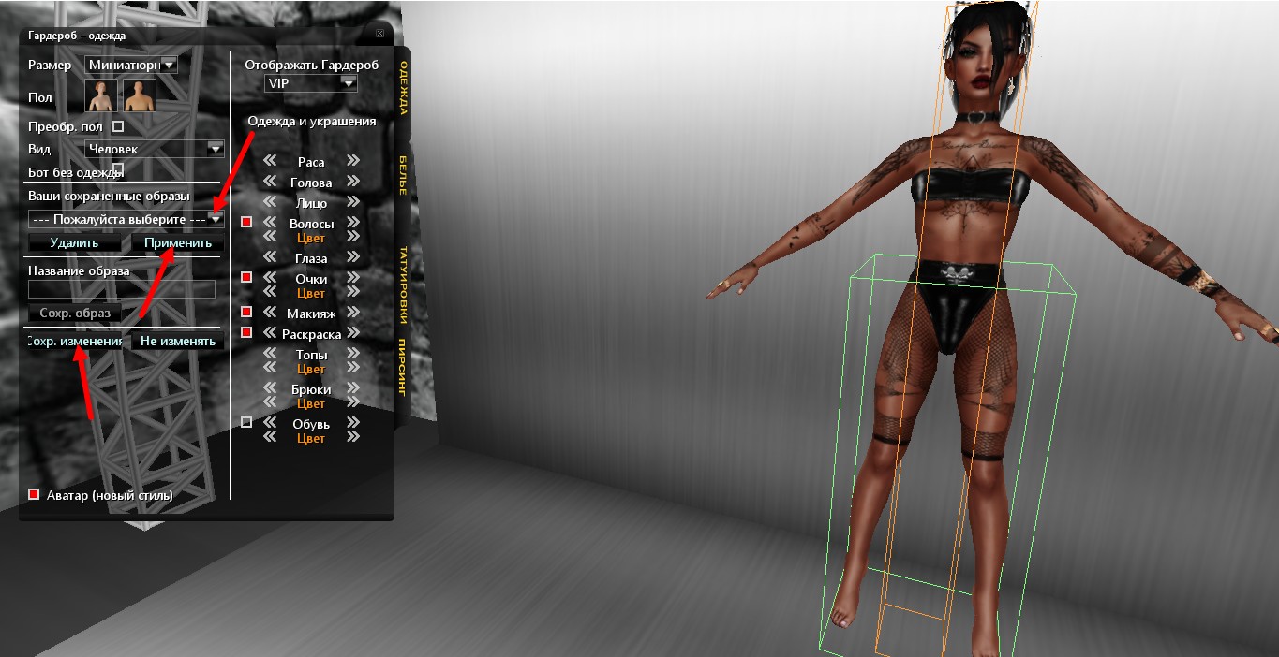The height and width of the screenshot is (657, 1279).
Task: Click next arrow for Макияж
Action: pos(353,313)
